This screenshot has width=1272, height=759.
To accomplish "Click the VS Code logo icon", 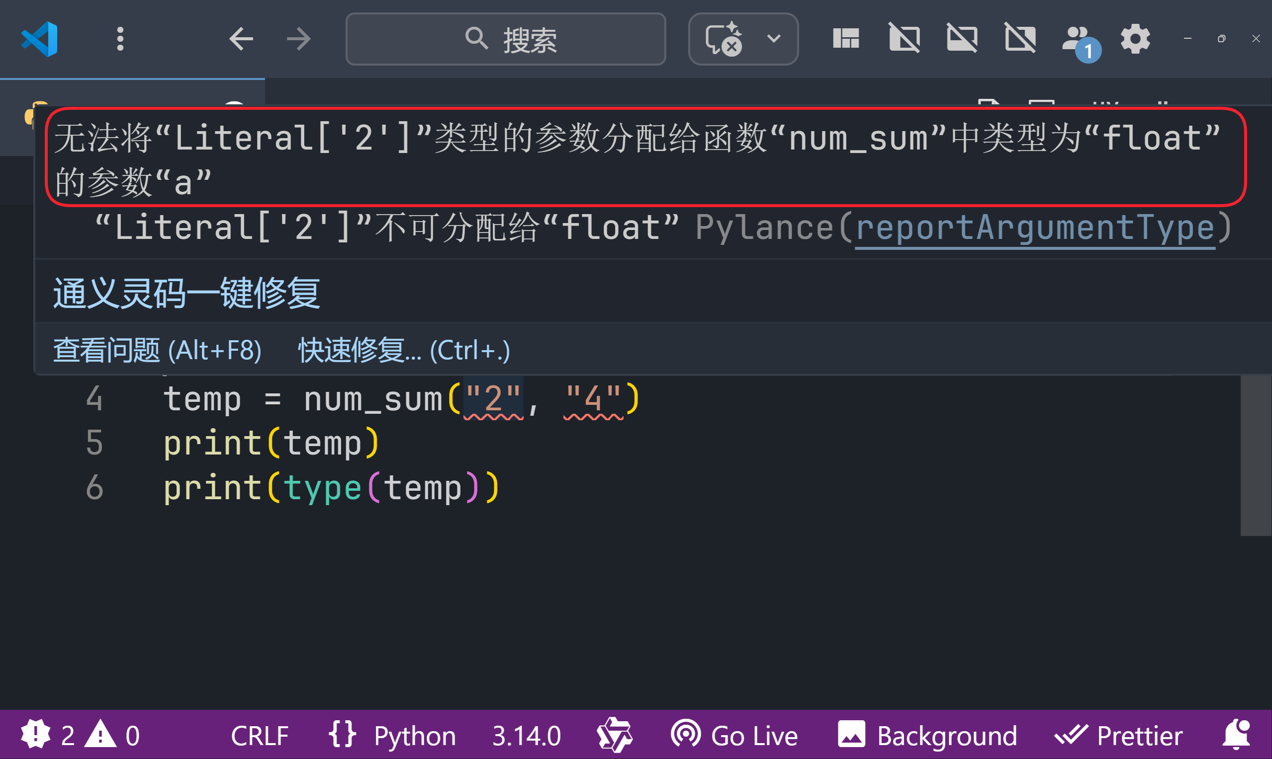I will (39, 39).
